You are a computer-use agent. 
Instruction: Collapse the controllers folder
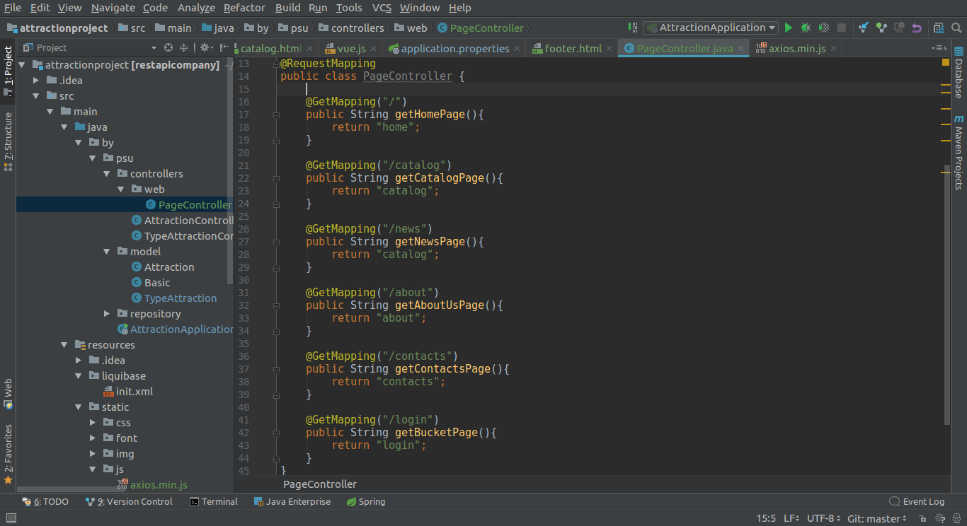click(107, 174)
